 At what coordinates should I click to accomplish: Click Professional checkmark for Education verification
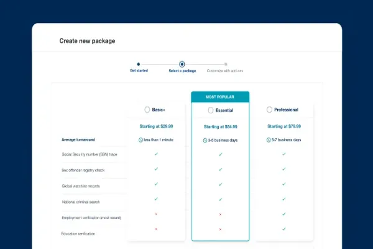tap(283, 229)
